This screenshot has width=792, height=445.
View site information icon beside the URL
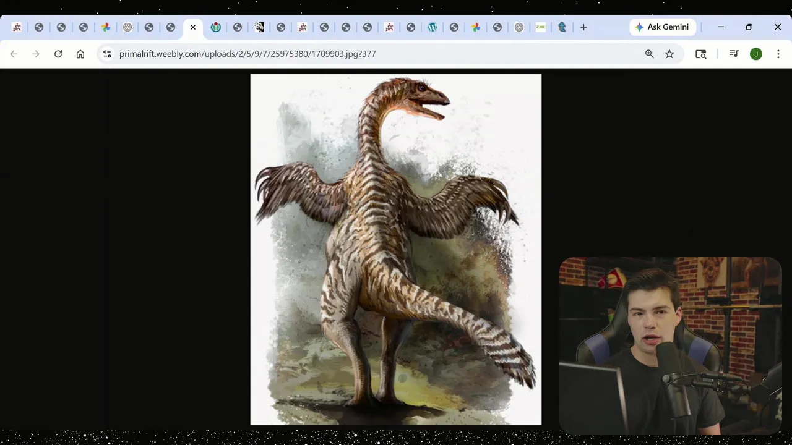tap(107, 54)
